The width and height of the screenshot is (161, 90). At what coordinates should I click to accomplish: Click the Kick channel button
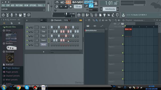44,27
